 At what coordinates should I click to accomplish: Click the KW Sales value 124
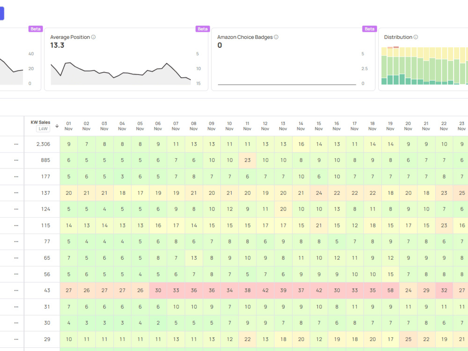46,209
